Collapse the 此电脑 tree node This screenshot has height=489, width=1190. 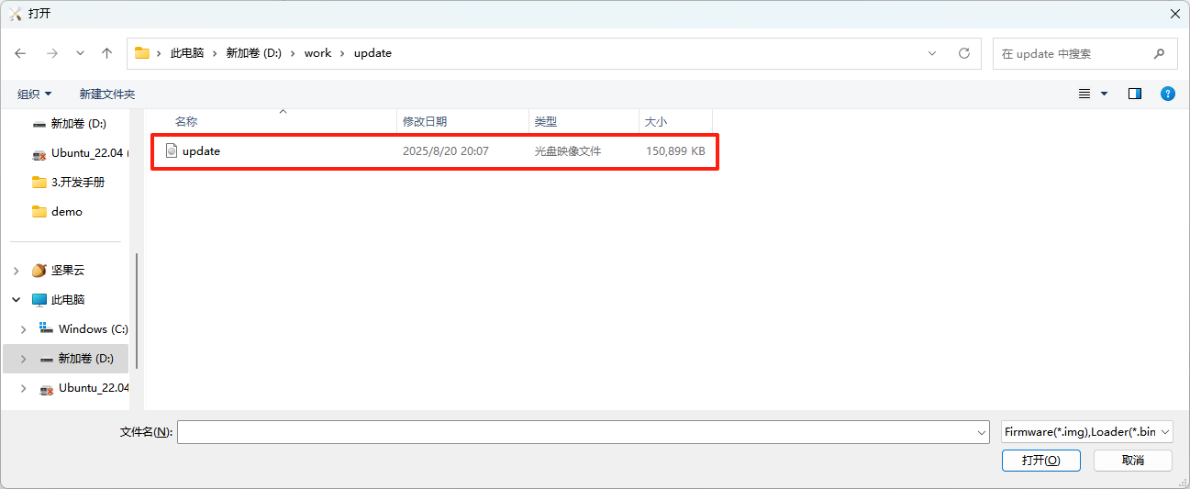click(x=17, y=300)
